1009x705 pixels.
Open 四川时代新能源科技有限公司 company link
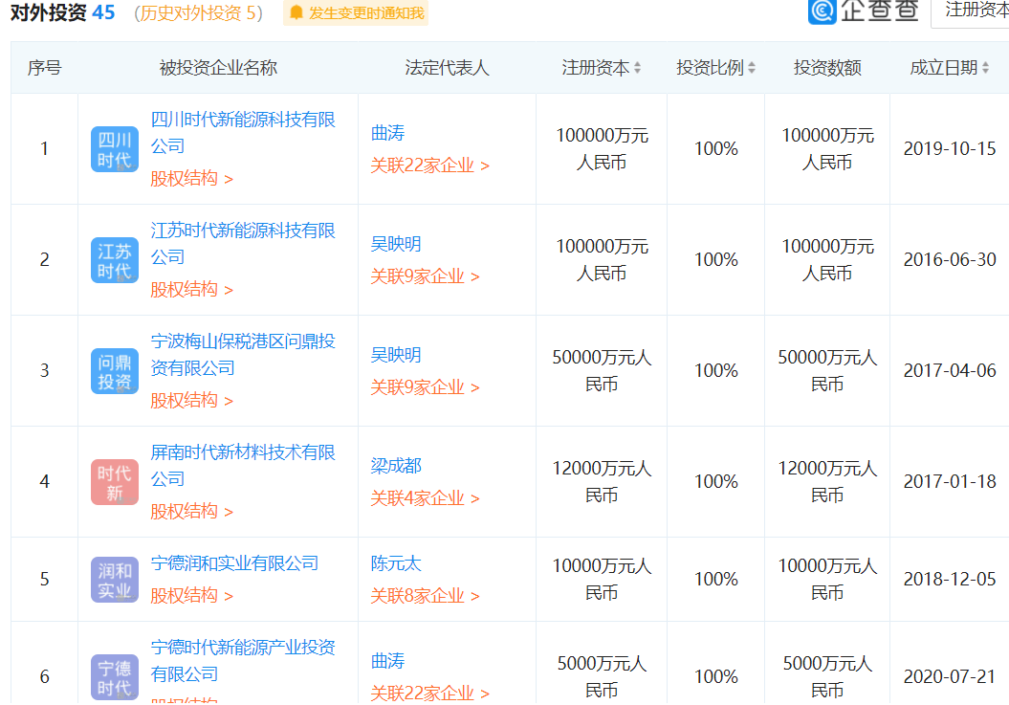(x=243, y=133)
